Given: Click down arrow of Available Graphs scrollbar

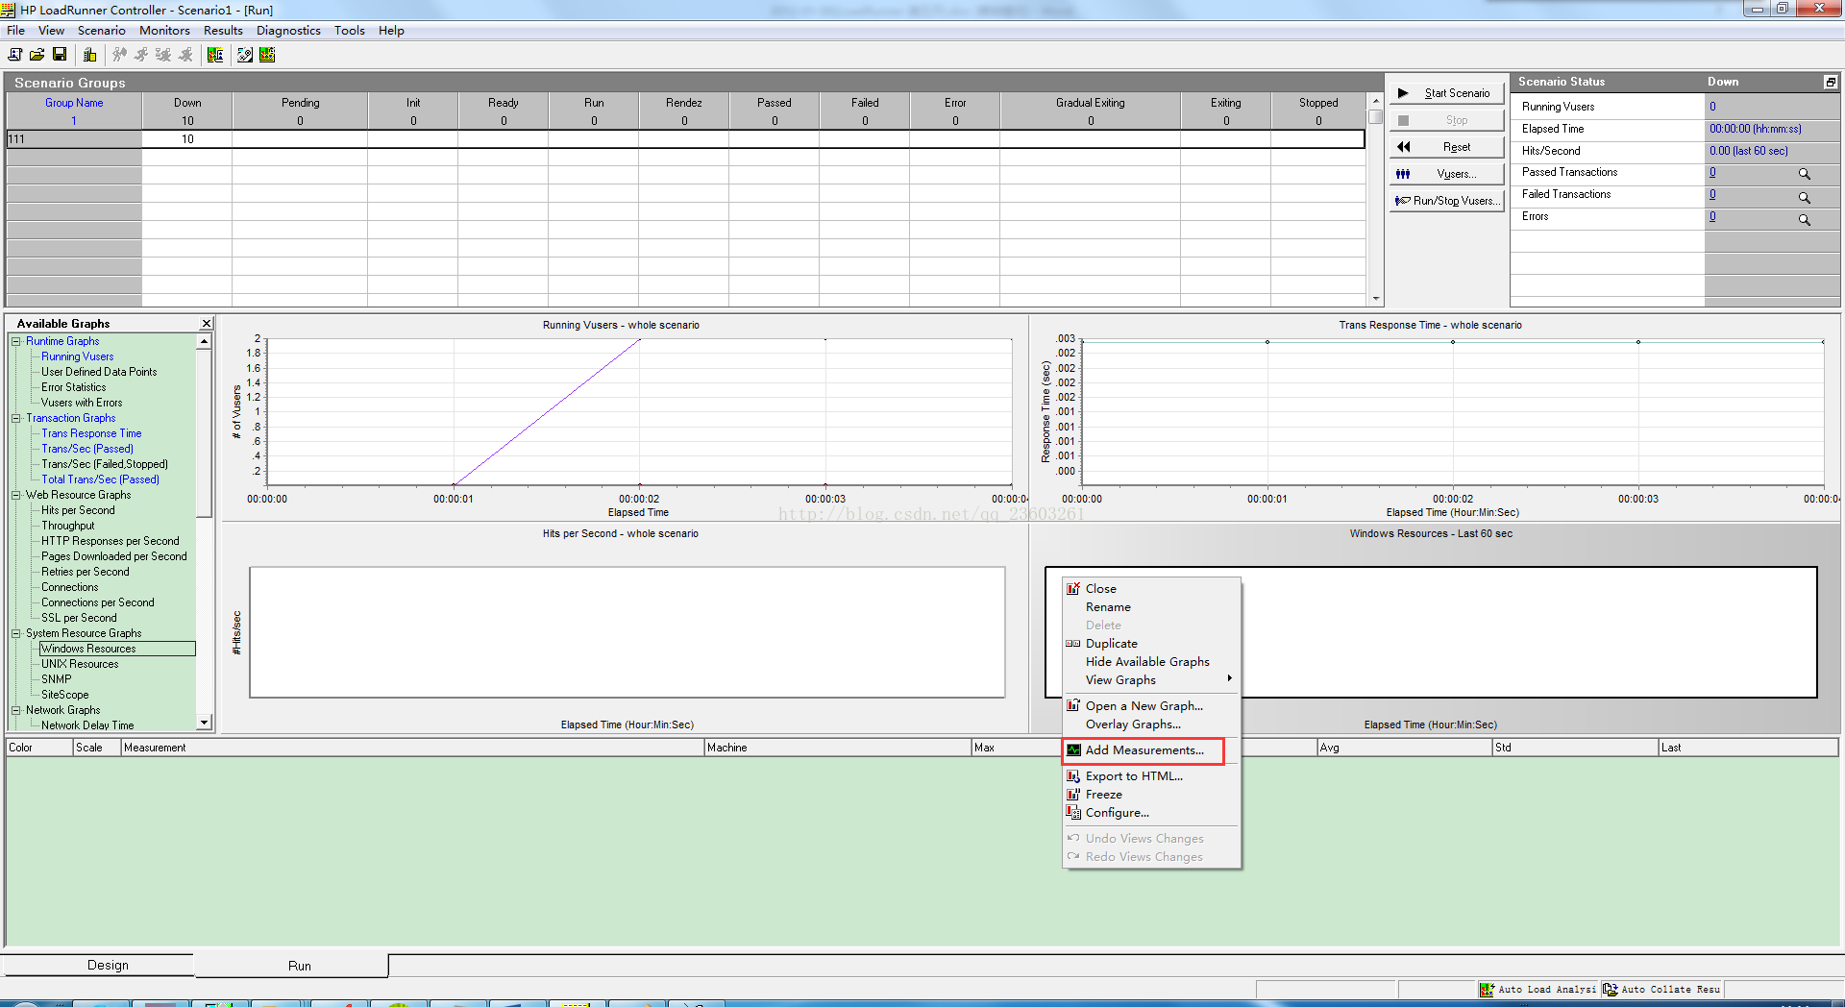Looking at the screenshot, I should coord(204,723).
